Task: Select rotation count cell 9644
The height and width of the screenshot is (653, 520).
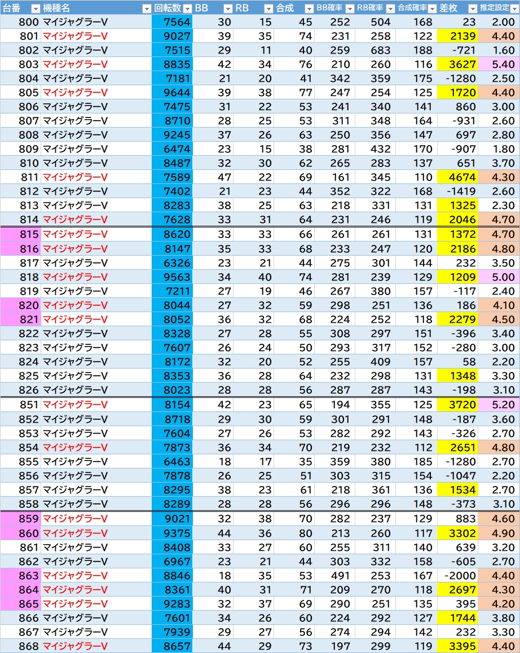Action: [x=172, y=93]
